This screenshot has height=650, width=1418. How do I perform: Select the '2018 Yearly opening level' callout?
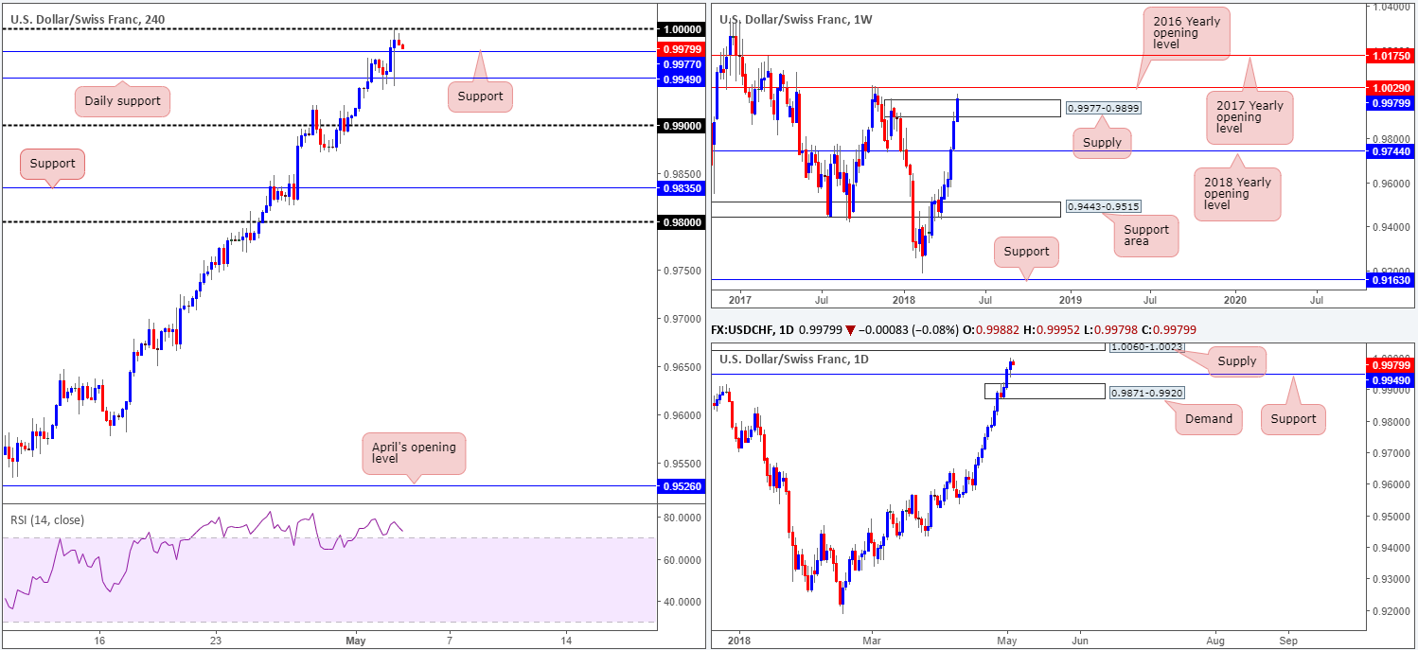point(1236,194)
